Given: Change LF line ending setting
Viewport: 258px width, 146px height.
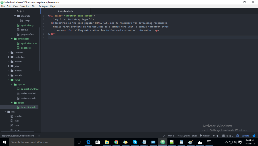Looking at the screenshot, I should [x=164, y=136].
